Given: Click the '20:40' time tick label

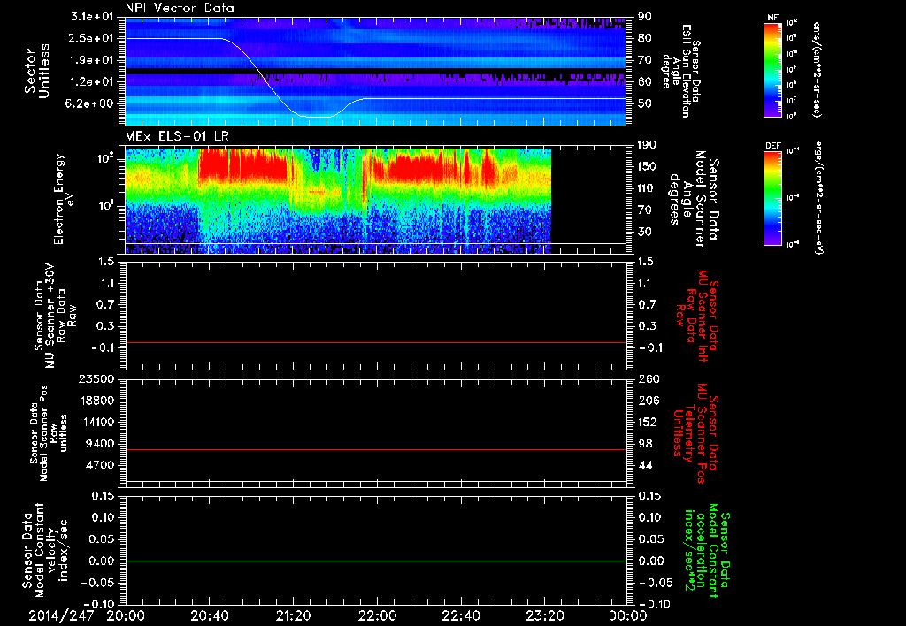Looking at the screenshot, I should click(x=209, y=615).
